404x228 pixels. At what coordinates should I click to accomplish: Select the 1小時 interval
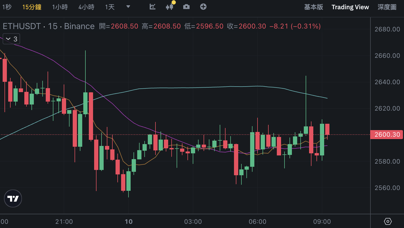60,7
